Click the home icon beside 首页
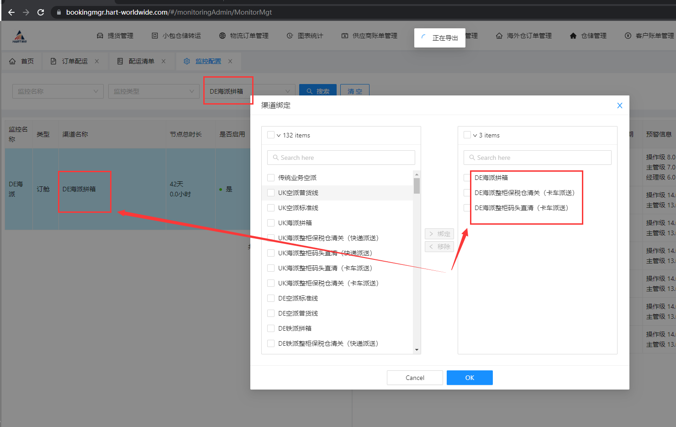 click(x=12, y=61)
